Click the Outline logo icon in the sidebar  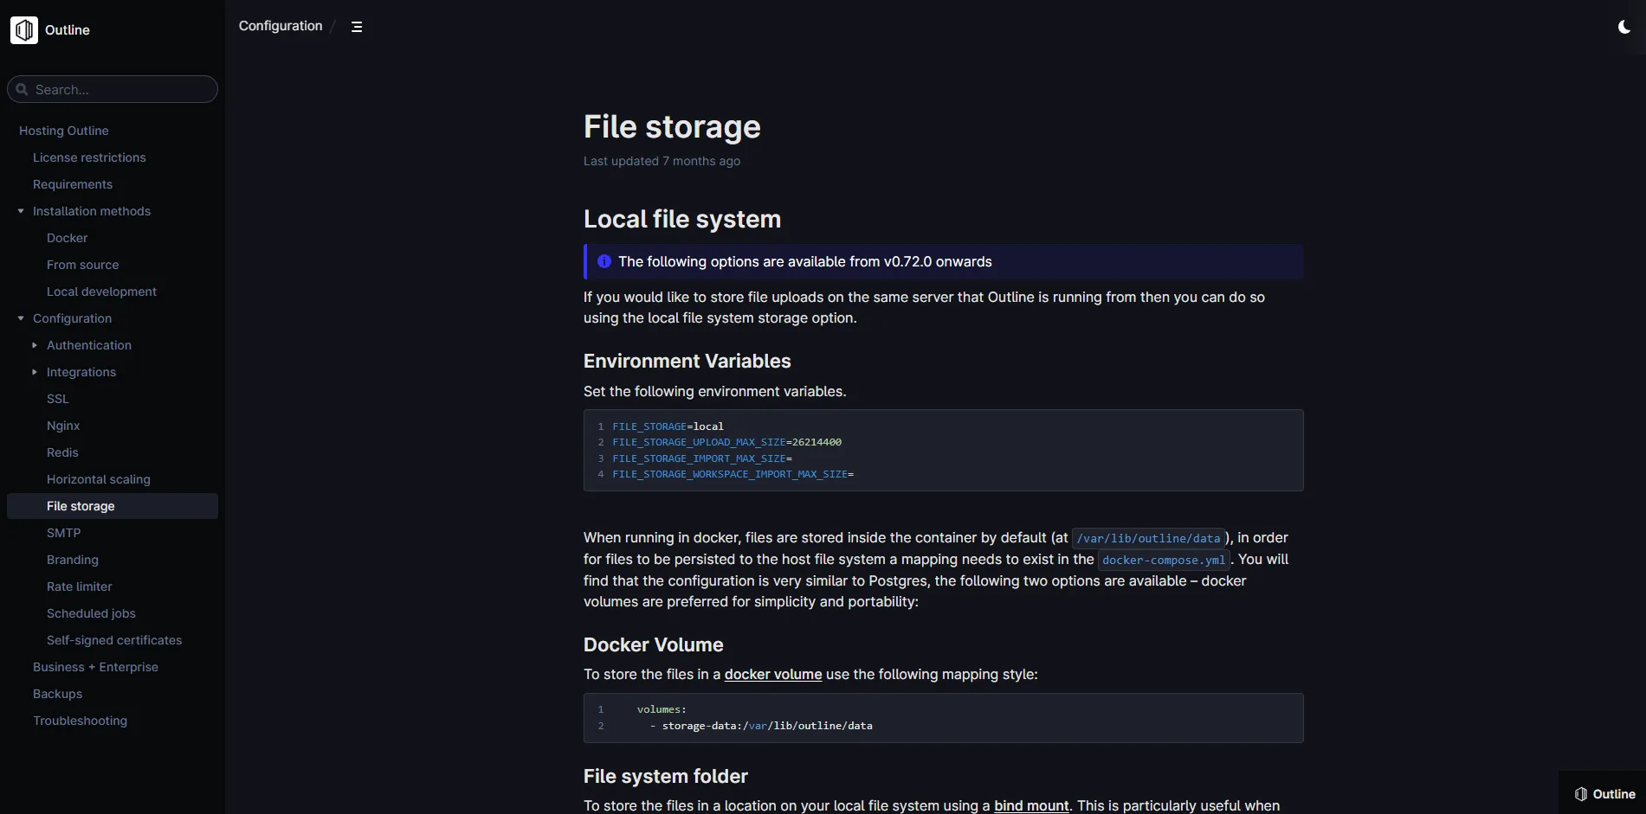click(24, 30)
